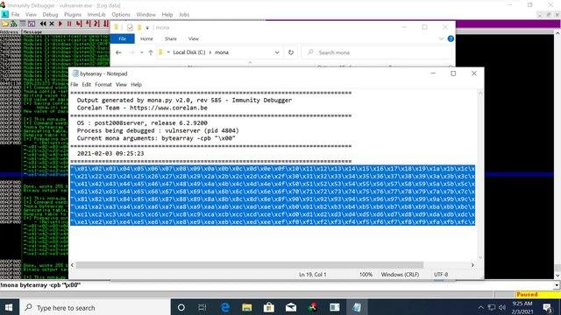Switch to View tab in File Explorer

[x=194, y=38]
